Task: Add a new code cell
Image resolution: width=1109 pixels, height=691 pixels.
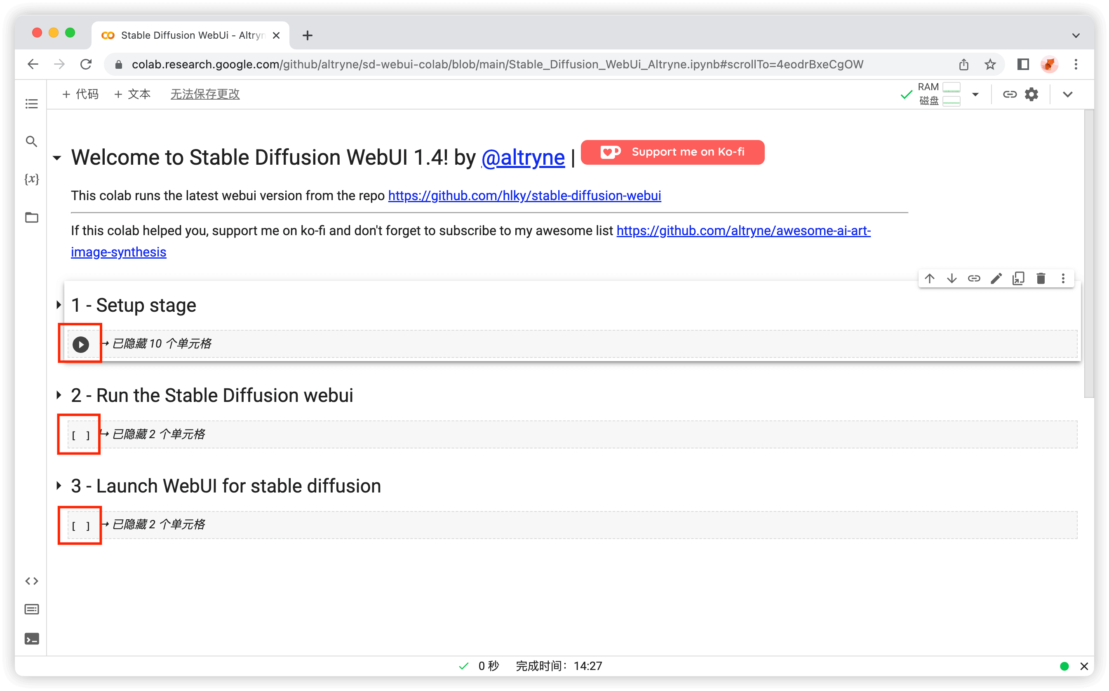Action: coord(80,94)
